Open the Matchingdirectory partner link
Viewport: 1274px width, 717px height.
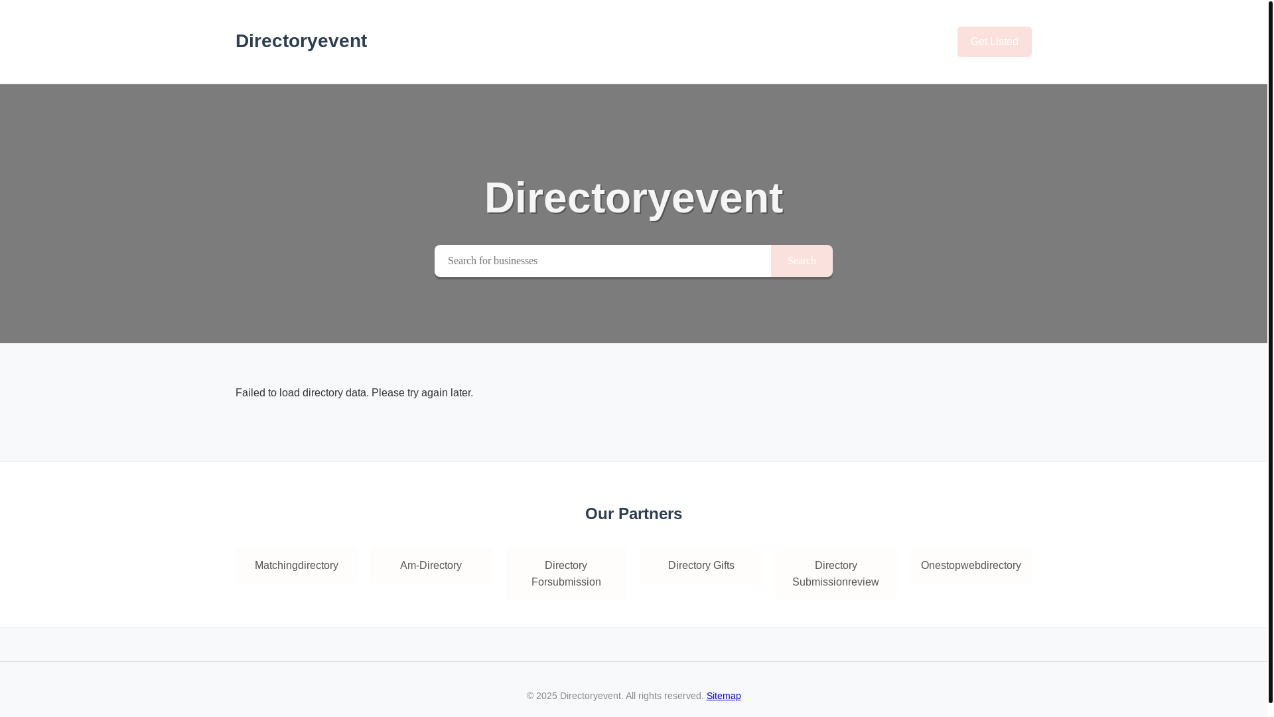[296, 566]
